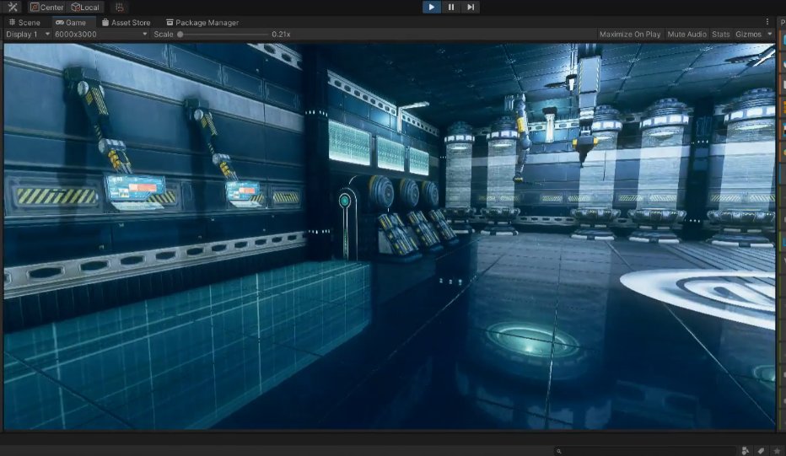This screenshot has height=456, width=786.
Task: Click the search field in the bottom bar
Action: [644, 451]
